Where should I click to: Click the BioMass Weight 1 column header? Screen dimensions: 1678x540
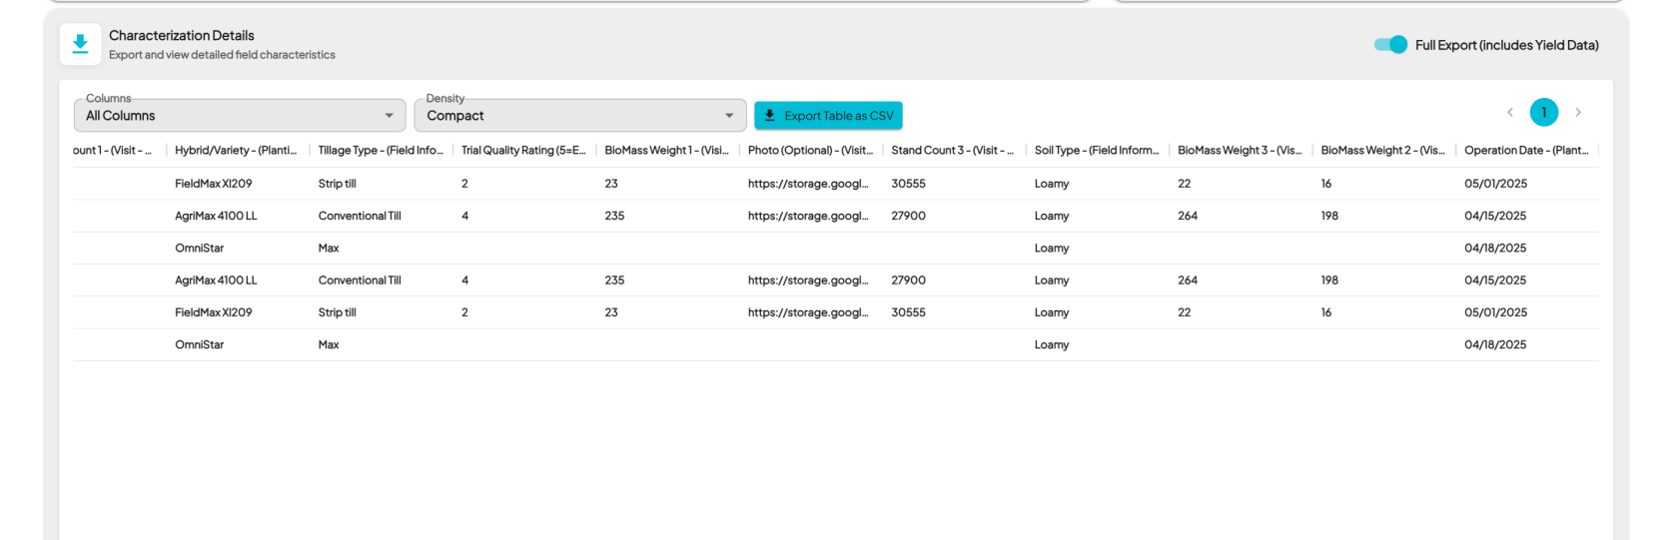coord(666,151)
